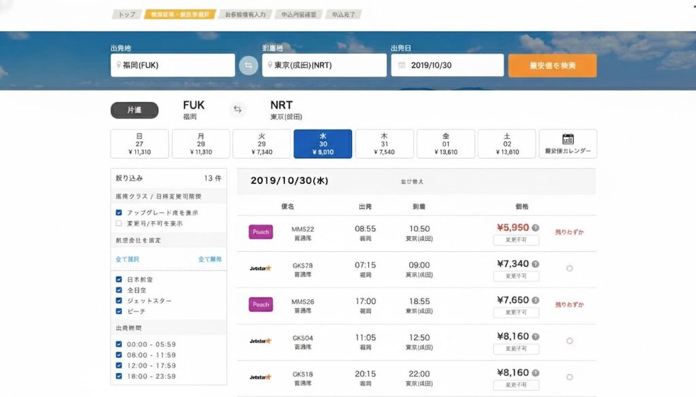Select the radio circle for the ¥7,340 flight
The width and height of the screenshot is (696, 397).
[570, 269]
